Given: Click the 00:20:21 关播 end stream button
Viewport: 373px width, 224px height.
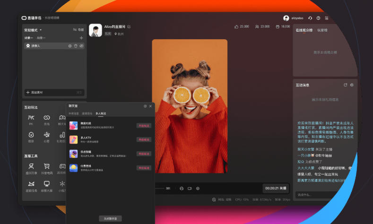Looking at the screenshot, I should [276, 188].
